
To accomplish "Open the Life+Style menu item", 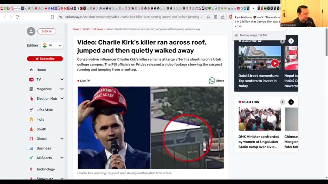I will click(45, 110).
